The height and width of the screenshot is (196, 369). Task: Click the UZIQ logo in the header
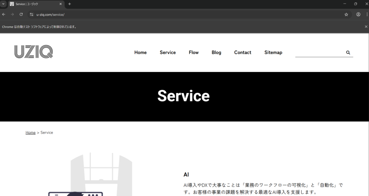pyautogui.click(x=34, y=52)
